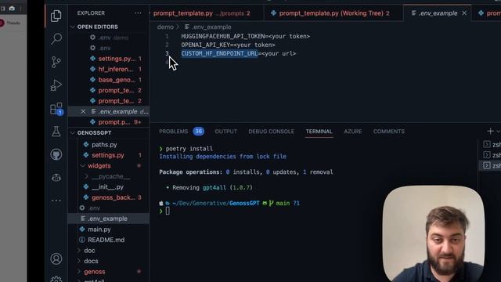
Task: Open the Testing flask view
Action: pos(56,132)
